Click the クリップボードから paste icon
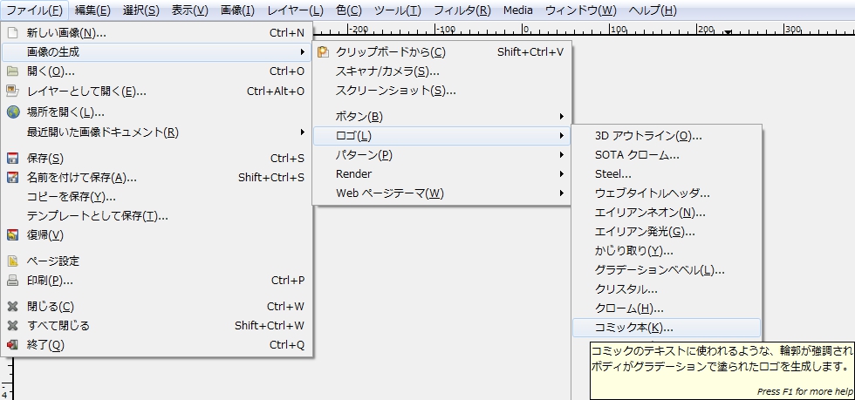855x400 pixels. 324,52
